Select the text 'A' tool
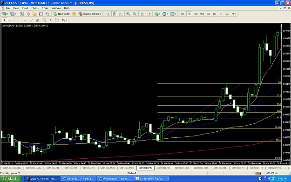Viewport: 291px width, 182px height. pos(50,20)
